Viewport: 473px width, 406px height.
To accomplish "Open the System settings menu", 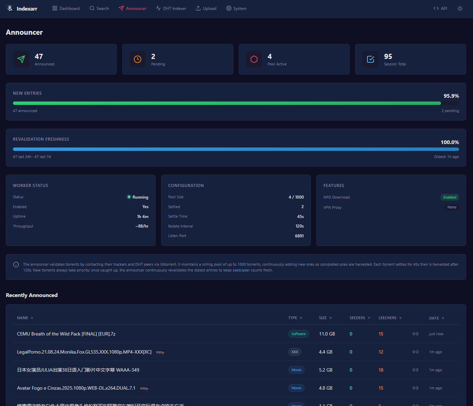I will (236, 9).
